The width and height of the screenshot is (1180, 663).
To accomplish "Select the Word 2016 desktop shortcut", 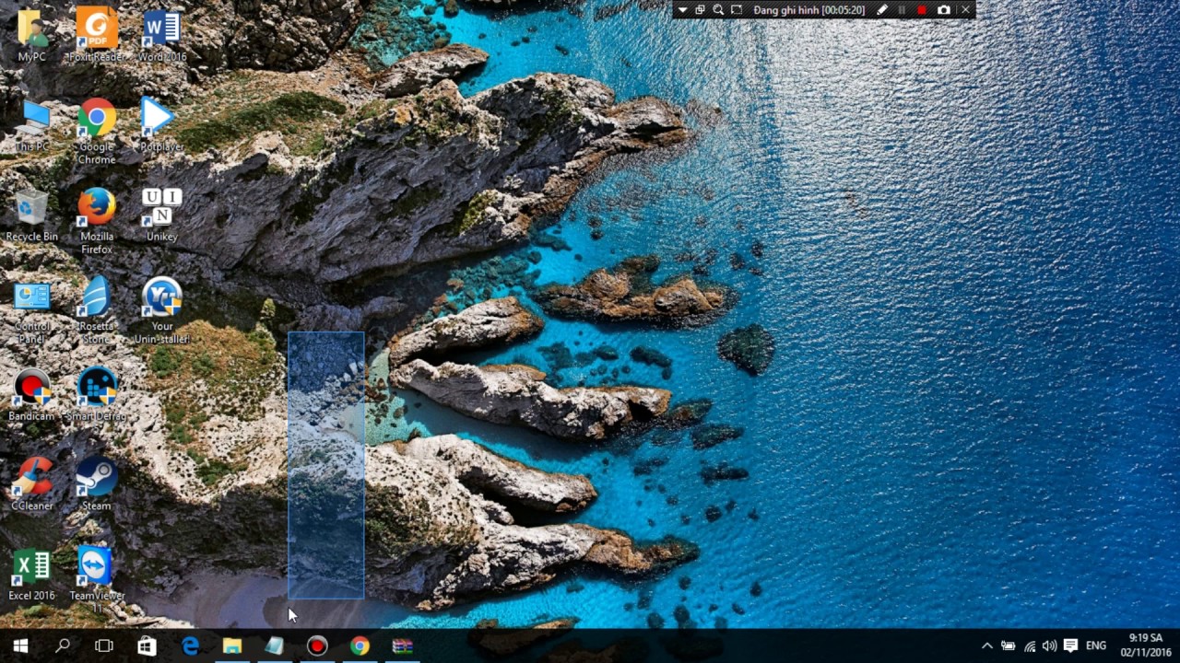I will pyautogui.click(x=161, y=36).
